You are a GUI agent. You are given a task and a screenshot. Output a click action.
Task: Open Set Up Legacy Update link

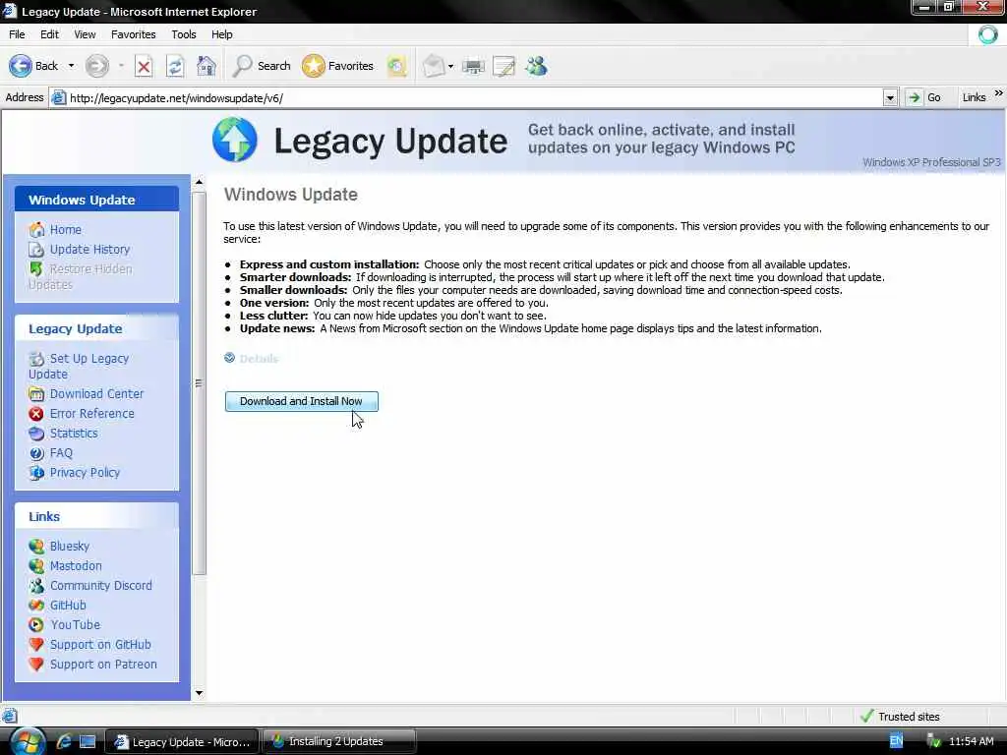pyautogui.click(x=79, y=366)
